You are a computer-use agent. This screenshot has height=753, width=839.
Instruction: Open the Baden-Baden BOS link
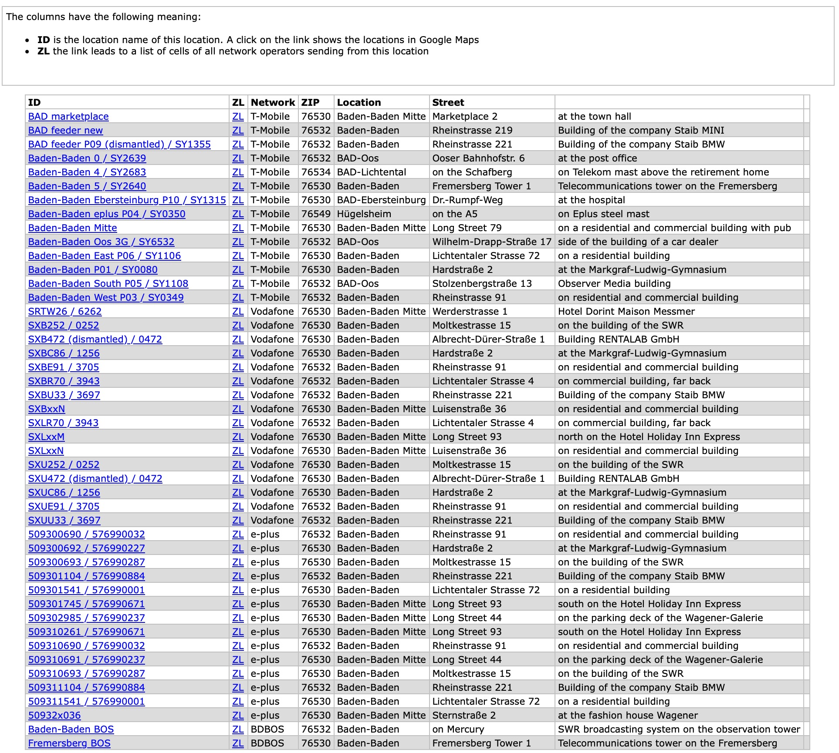[71, 729]
